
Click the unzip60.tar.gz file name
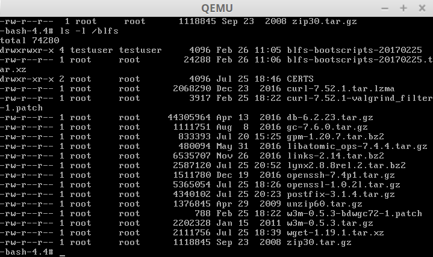point(325,204)
